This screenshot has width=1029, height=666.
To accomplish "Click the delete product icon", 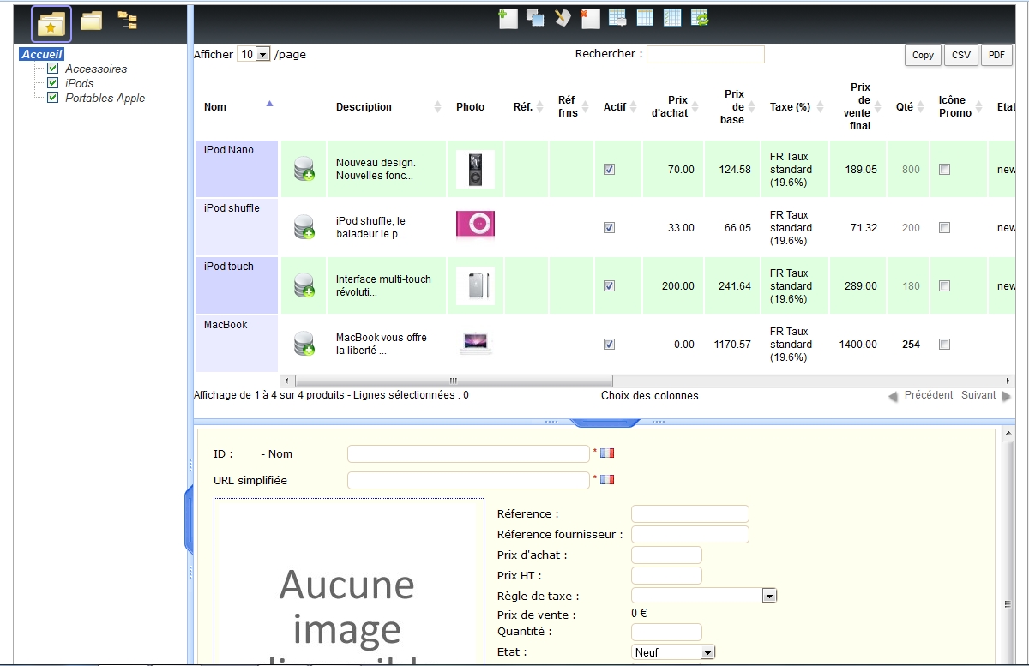I will 590,18.
